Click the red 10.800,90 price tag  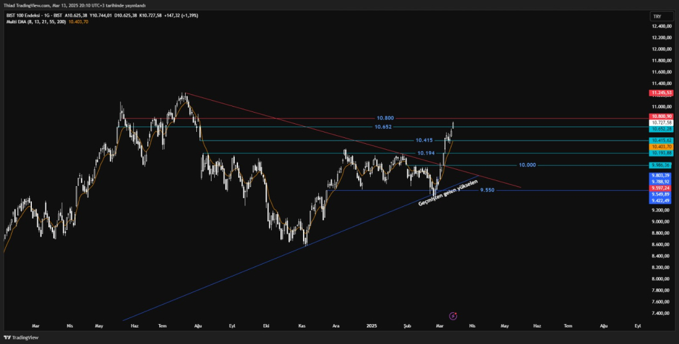[661, 117]
